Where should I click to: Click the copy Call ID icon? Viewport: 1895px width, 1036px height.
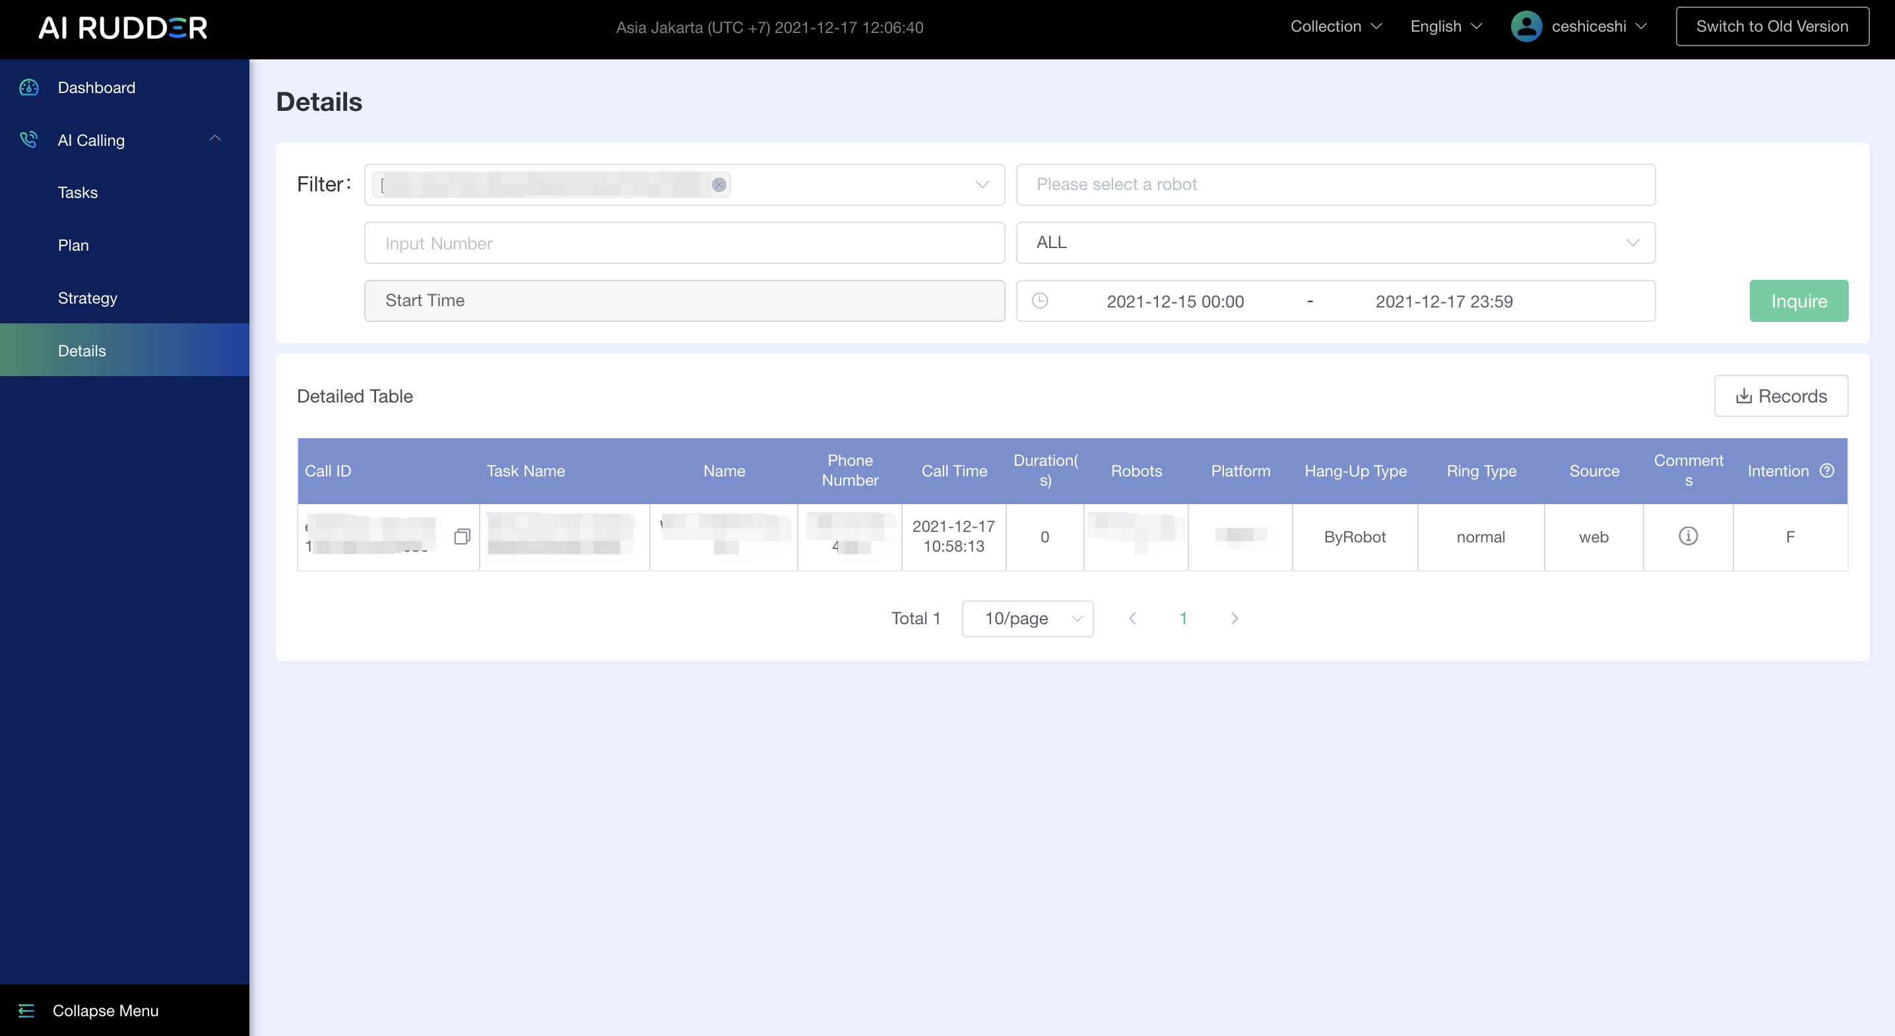point(462,536)
